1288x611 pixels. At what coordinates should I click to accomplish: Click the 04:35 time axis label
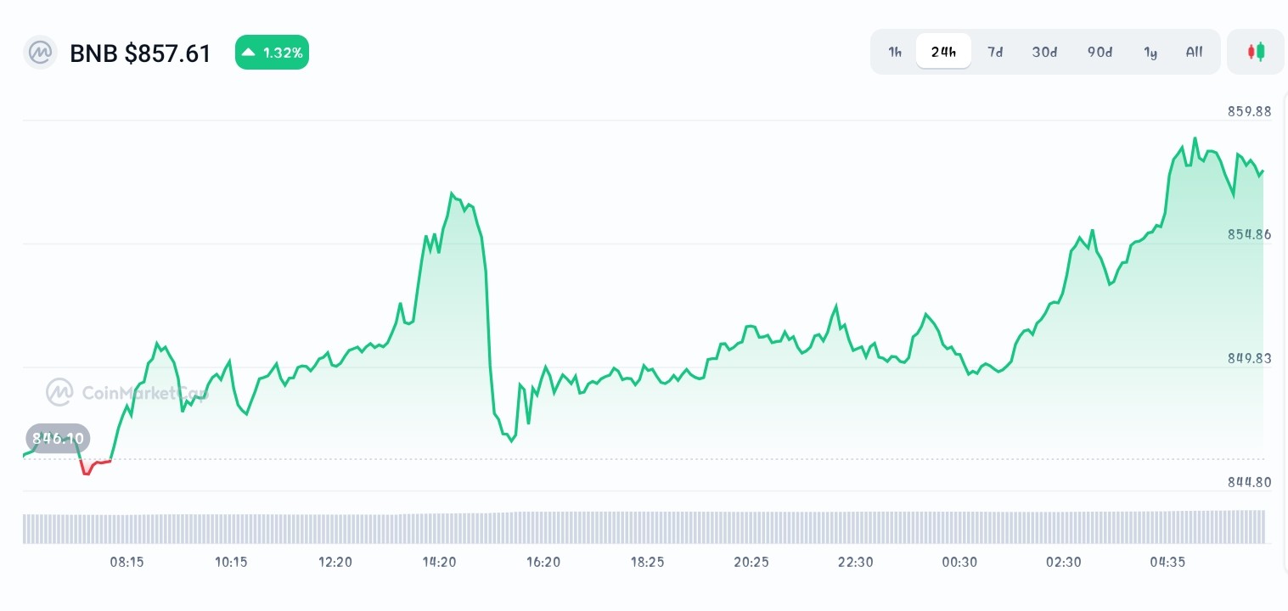coord(1167,562)
